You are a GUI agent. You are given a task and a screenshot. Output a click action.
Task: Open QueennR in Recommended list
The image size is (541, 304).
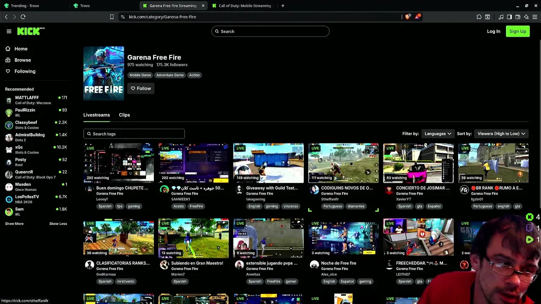point(36,174)
